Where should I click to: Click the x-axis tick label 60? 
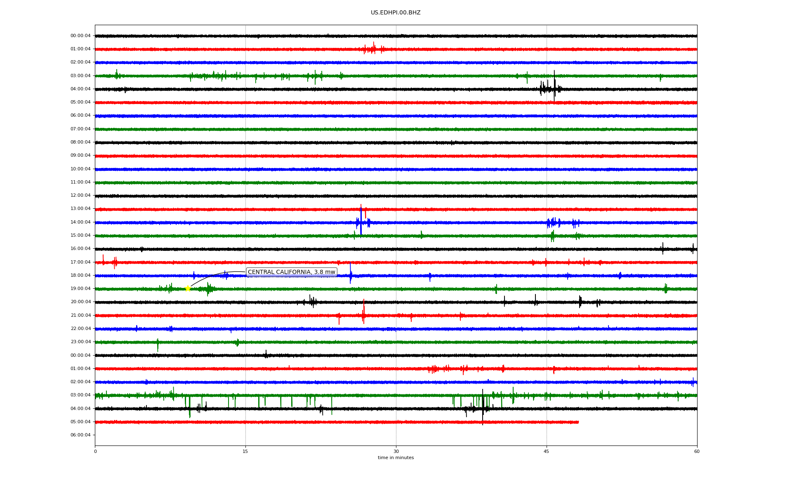(x=697, y=451)
